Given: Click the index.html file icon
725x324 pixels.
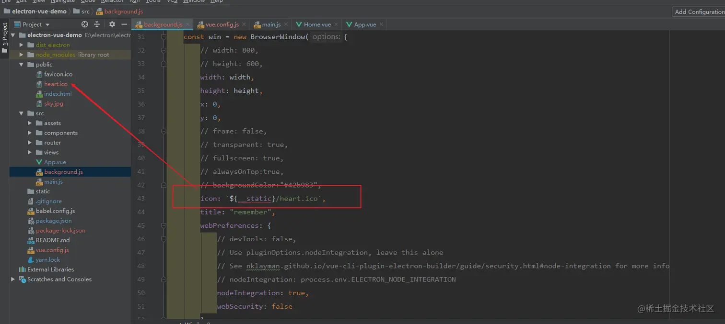Looking at the screenshot, I should [x=40, y=94].
